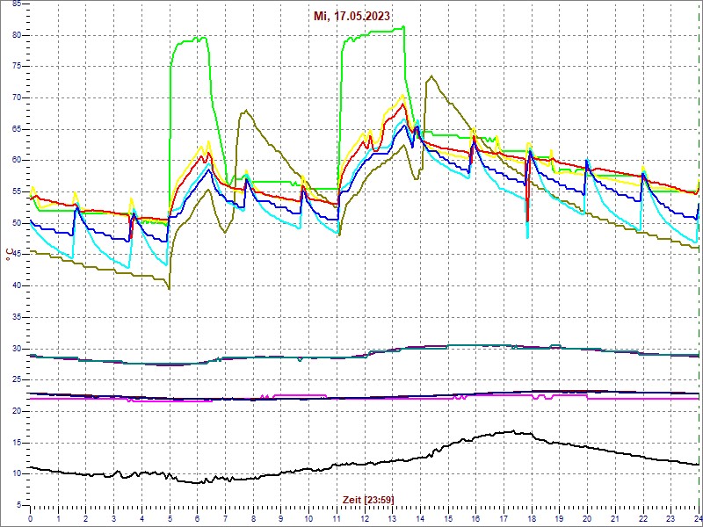
Task: Click hour 4 on the time axis
Action: point(141,517)
